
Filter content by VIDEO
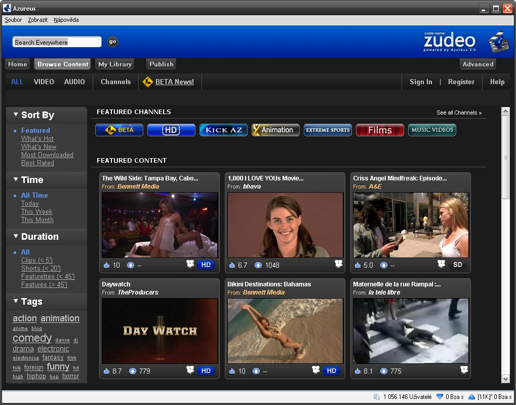[44, 82]
